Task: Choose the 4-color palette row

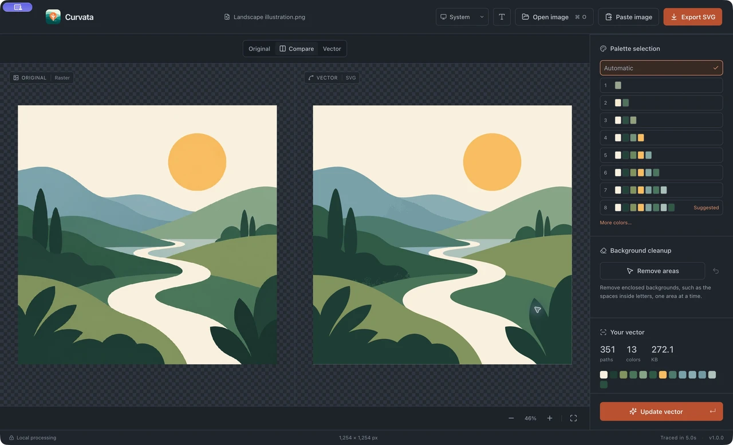Action: [661, 137]
